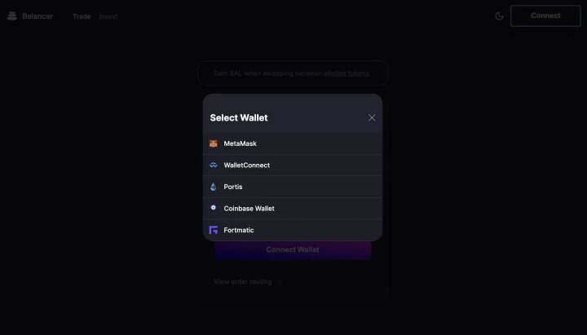The width and height of the screenshot is (587, 335).
Task: Click the Portis droplet icon
Action: point(214,187)
